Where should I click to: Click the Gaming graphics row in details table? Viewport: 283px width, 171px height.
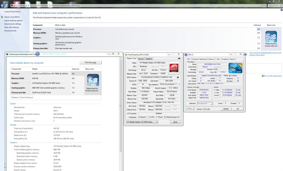pyautogui.click(x=48, y=88)
